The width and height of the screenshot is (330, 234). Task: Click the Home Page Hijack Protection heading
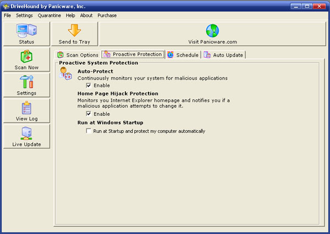[118, 93]
